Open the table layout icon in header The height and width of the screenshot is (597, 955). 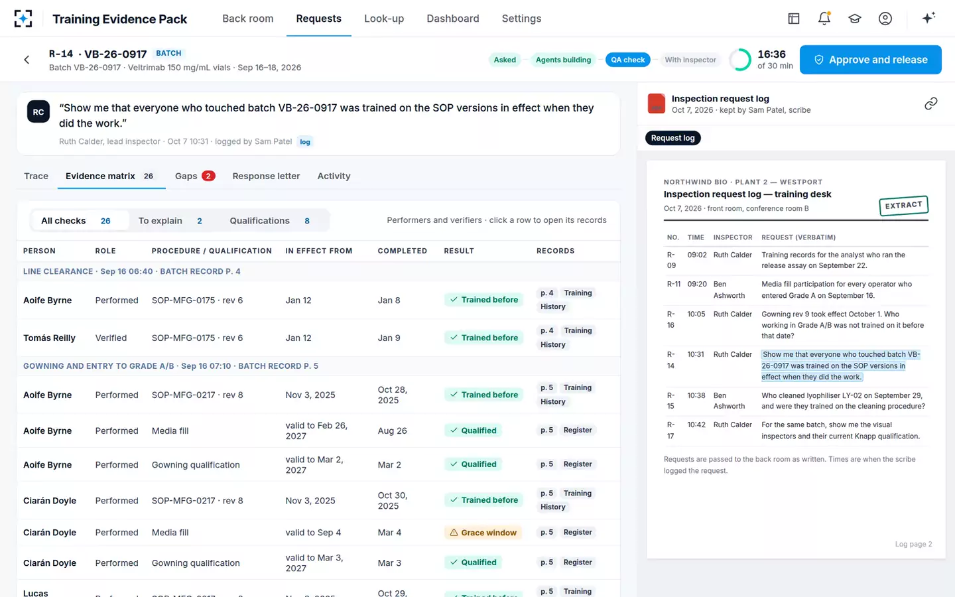[794, 19]
